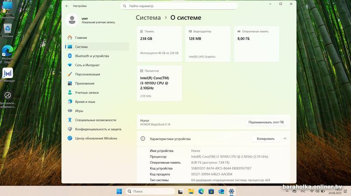This screenshot has height=196, width=351.
Task: Select '8,00 ГБ (доступно: 7,84 ГБ)' text
Action: pos(210,162)
